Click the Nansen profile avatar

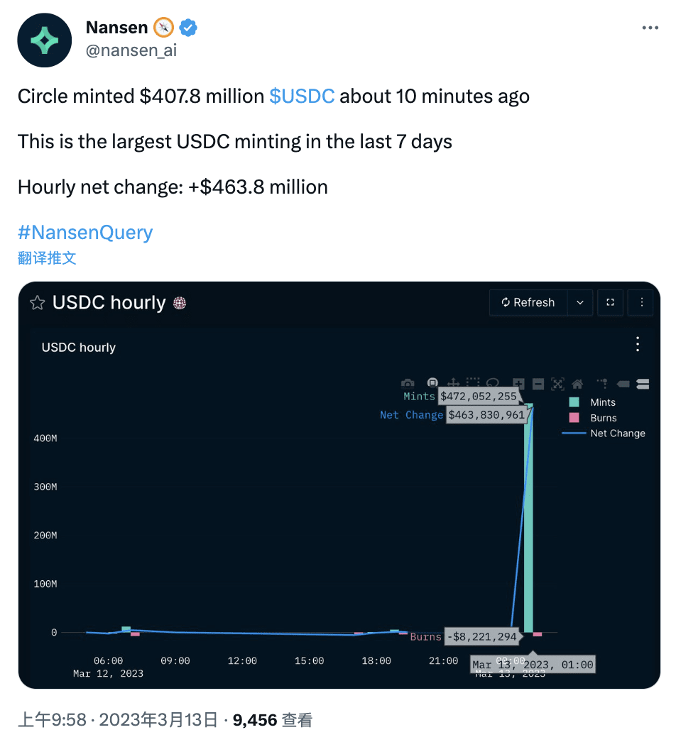(x=44, y=40)
